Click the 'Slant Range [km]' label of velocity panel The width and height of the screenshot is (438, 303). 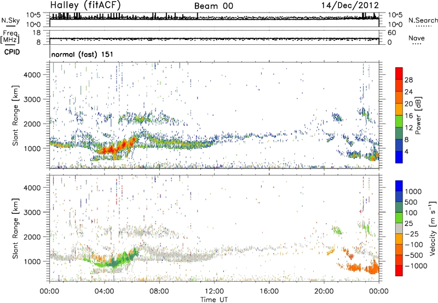[15, 229]
